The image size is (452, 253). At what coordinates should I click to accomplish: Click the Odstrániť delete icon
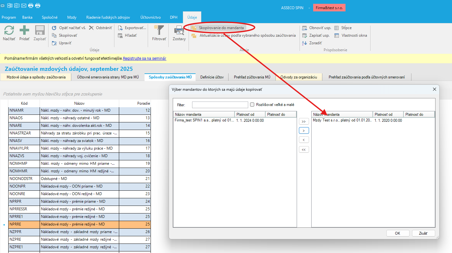pyautogui.click(x=91, y=28)
